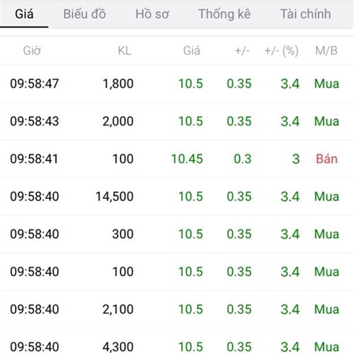Viewport: 354px width, 354px height.
Task: Select the 09:58:43 trade with 2,000 volume
Action: click(x=177, y=121)
